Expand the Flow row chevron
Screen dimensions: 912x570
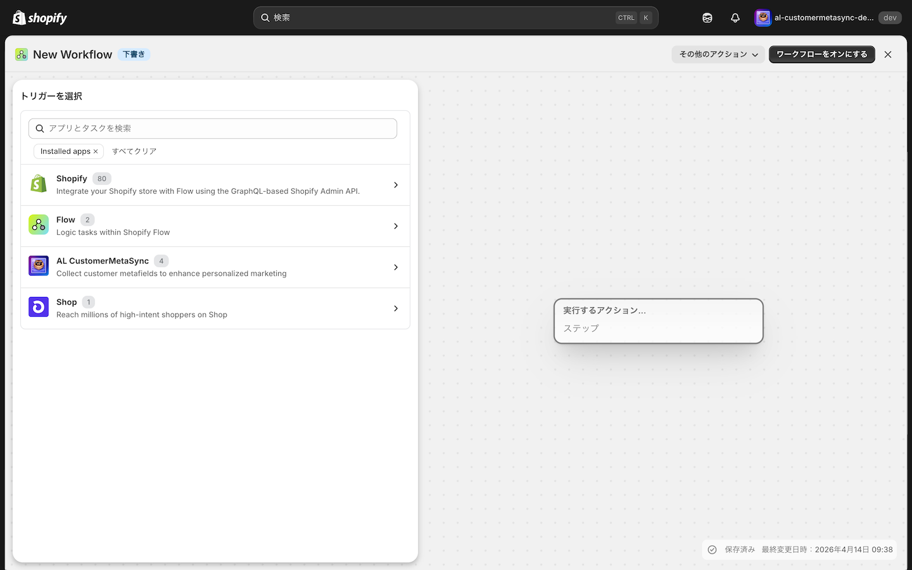point(396,226)
